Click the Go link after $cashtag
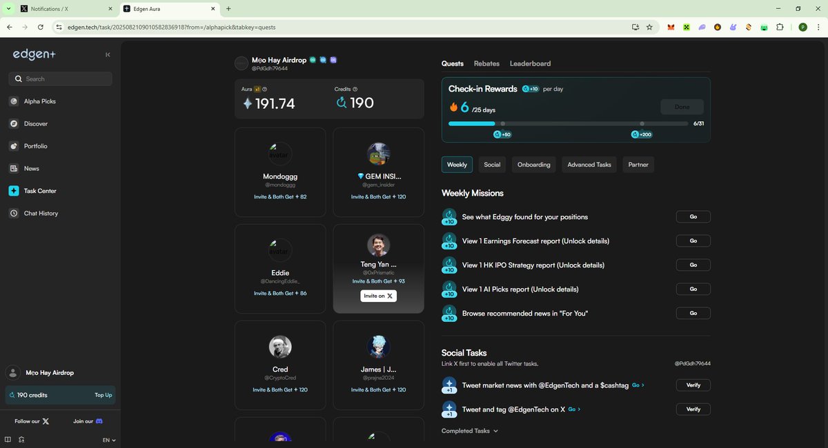828x448 pixels. click(x=638, y=385)
